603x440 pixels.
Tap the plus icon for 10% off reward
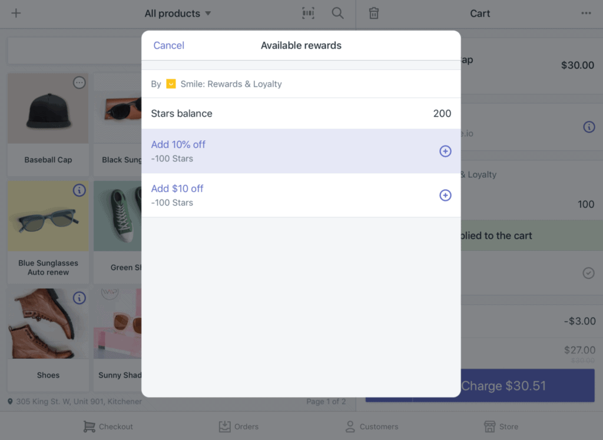pyautogui.click(x=445, y=151)
